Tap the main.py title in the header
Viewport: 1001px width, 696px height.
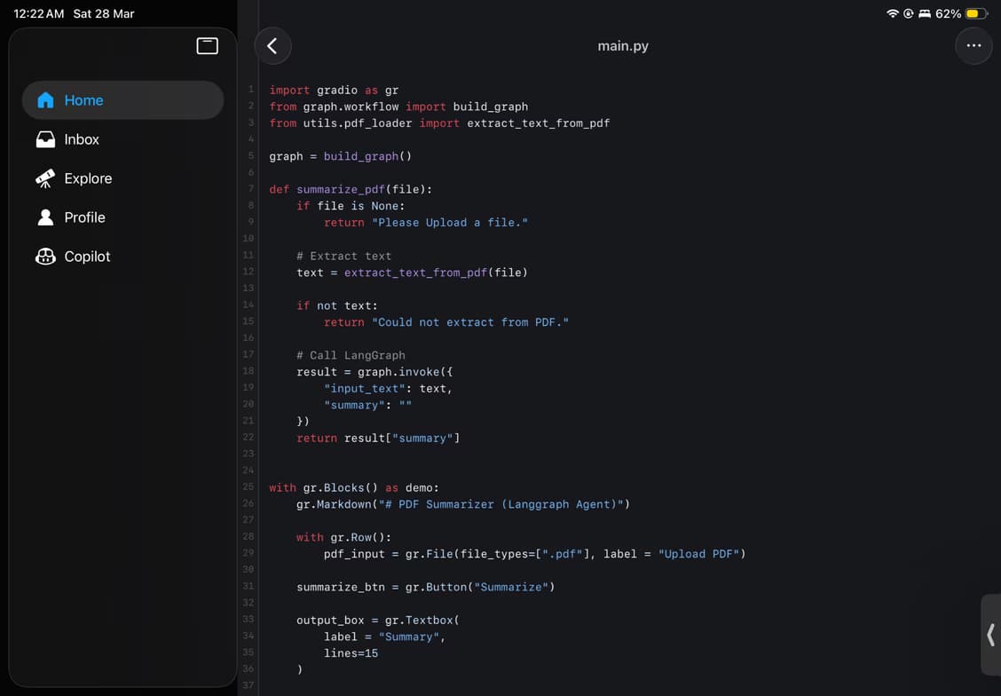623,45
